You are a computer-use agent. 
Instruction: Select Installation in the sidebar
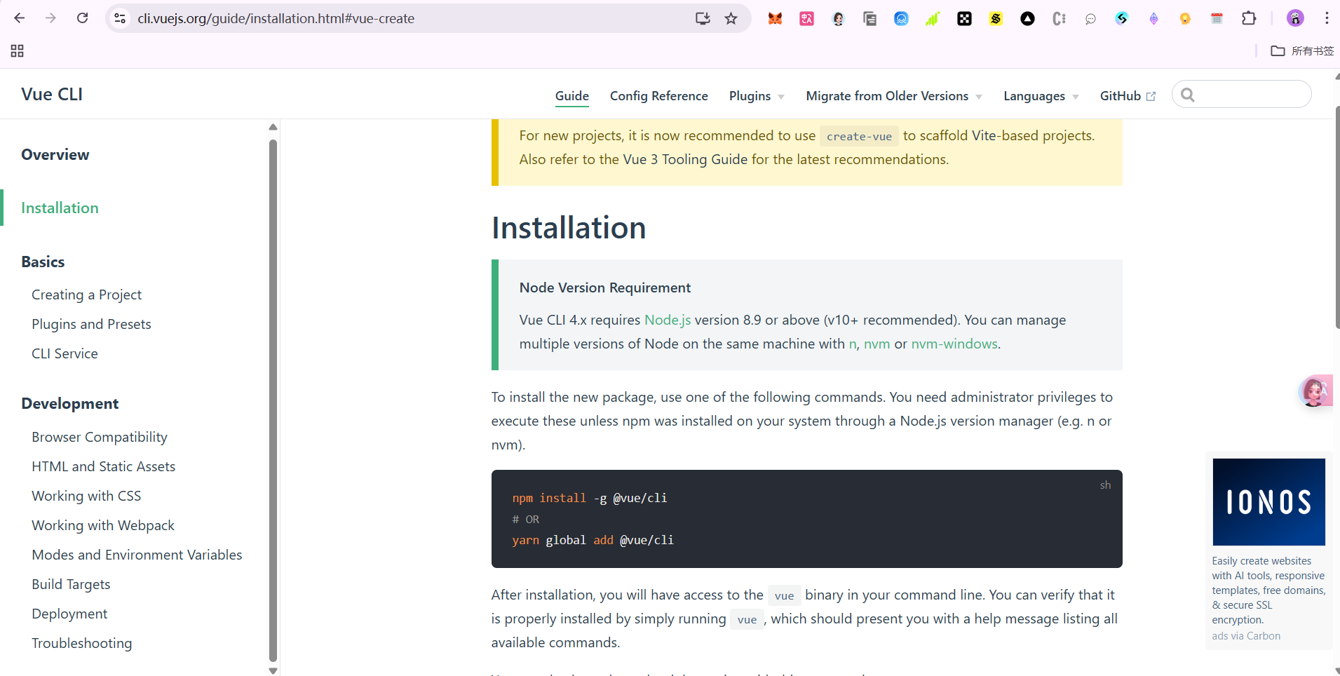[x=60, y=208]
